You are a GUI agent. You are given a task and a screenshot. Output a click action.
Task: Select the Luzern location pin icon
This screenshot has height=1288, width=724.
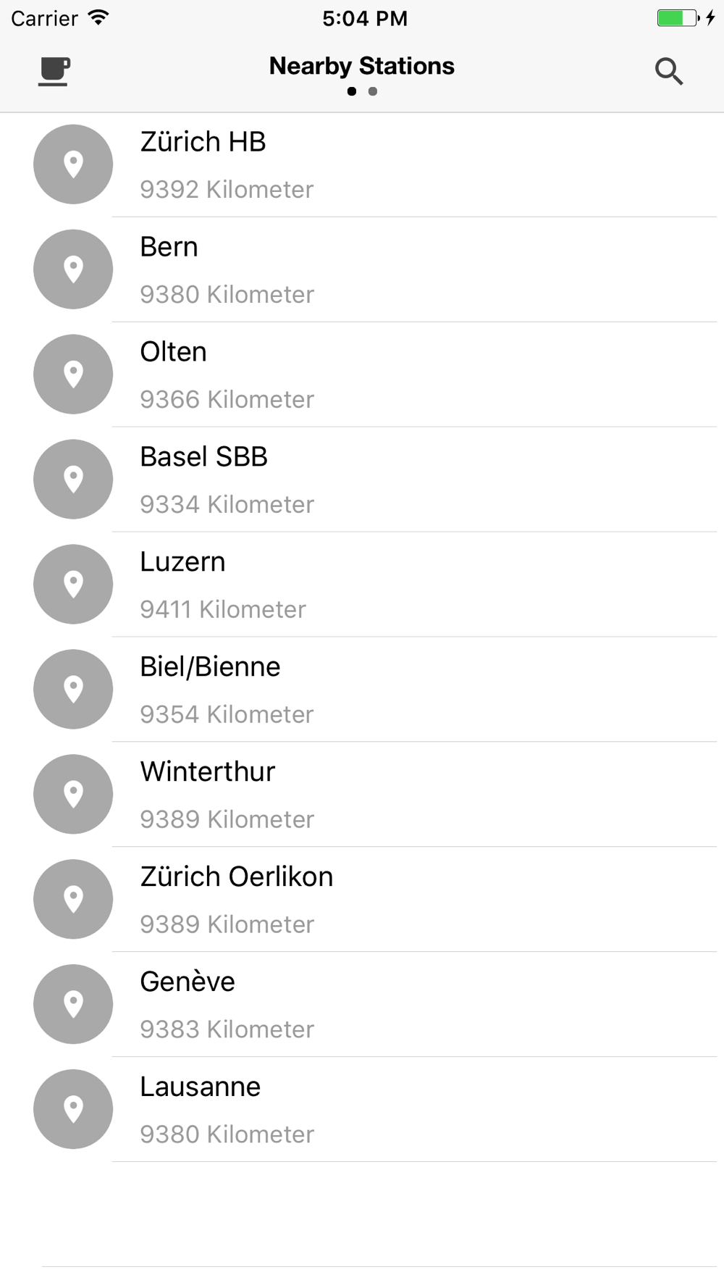tap(73, 585)
